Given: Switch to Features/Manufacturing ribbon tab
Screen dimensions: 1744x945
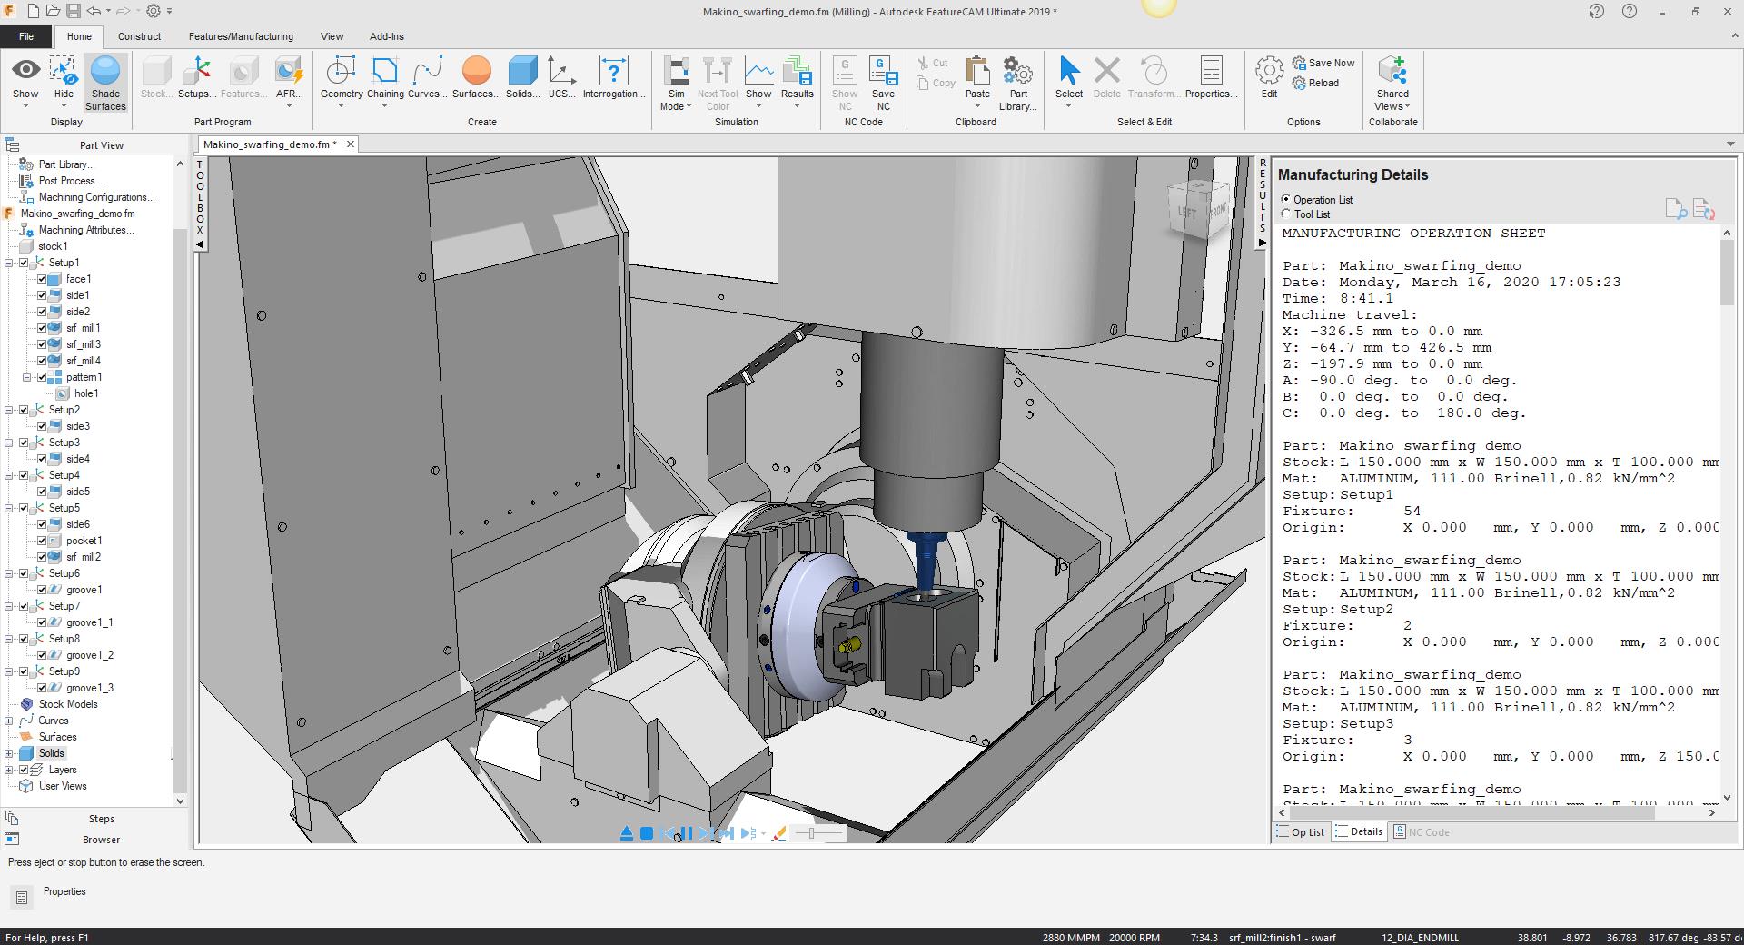Looking at the screenshot, I should pyautogui.click(x=241, y=36).
